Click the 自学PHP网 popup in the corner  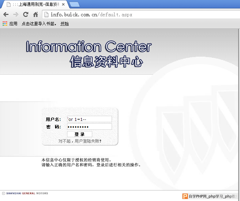click(x=210, y=196)
